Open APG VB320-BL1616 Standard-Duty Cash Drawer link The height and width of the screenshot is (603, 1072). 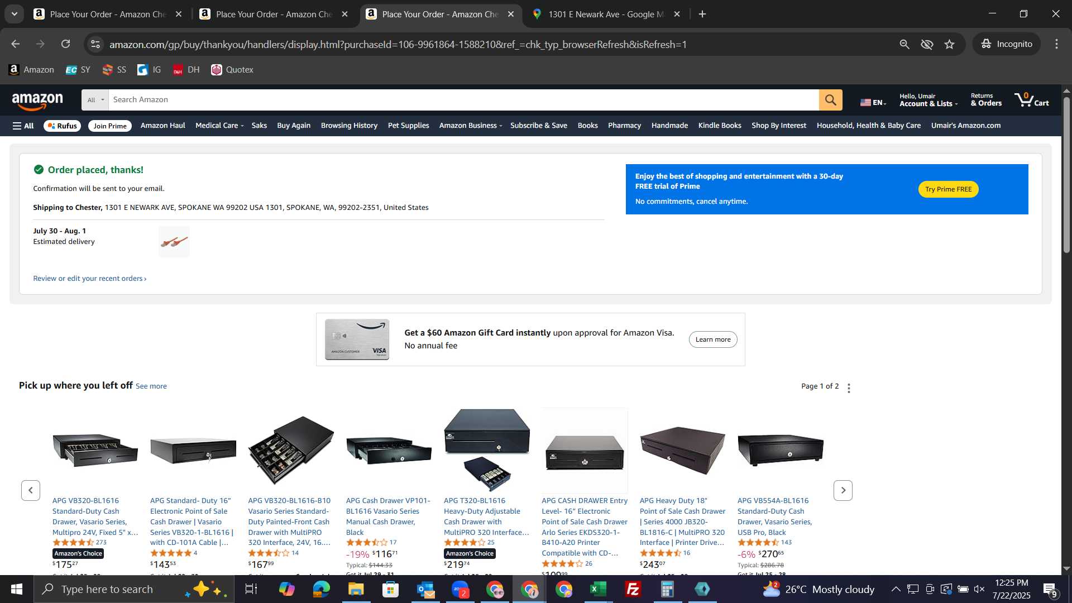95,516
